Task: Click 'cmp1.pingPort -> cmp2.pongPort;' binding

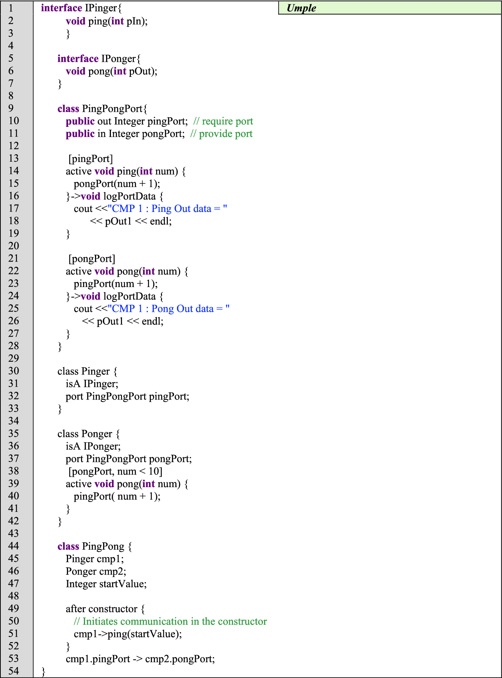Action: point(140,659)
